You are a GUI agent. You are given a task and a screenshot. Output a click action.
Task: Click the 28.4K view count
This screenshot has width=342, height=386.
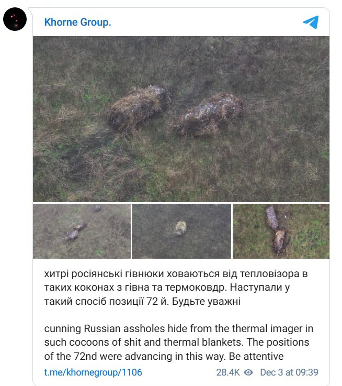click(x=228, y=372)
